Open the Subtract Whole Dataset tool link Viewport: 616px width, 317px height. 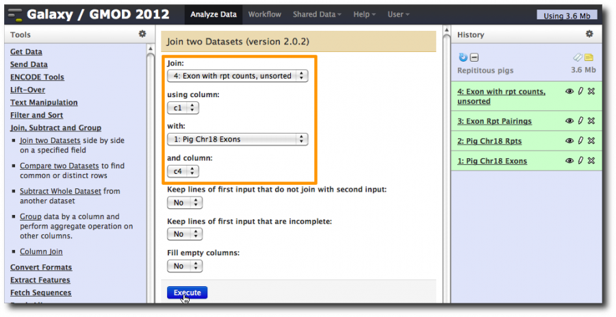[60, 191]
